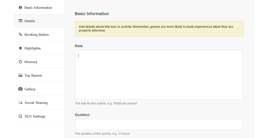Navigate to the Top Banner tab
Image resolution: width=271 pixels, height=138 pixels.
33,75
